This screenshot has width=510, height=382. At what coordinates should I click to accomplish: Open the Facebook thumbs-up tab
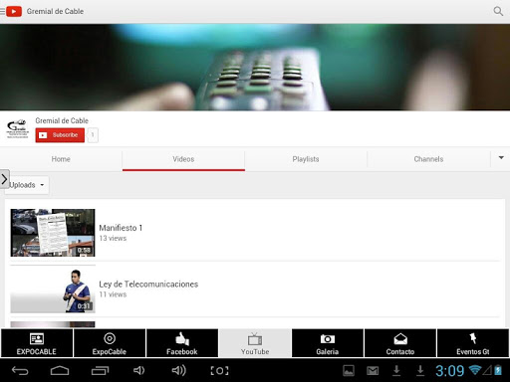click(x=182, y=343)
